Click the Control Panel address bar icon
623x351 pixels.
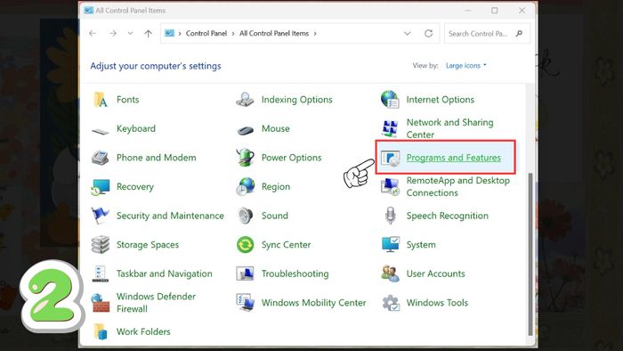(170, 33)
